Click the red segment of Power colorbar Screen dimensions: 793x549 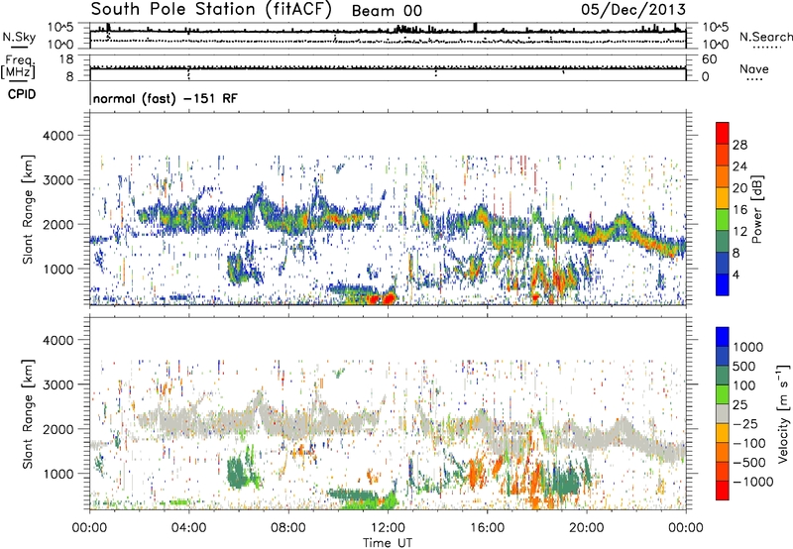(x=723, y=133)
